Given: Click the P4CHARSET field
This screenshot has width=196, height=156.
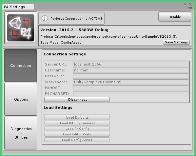Looking at the screenshot, I should (131, 94).
